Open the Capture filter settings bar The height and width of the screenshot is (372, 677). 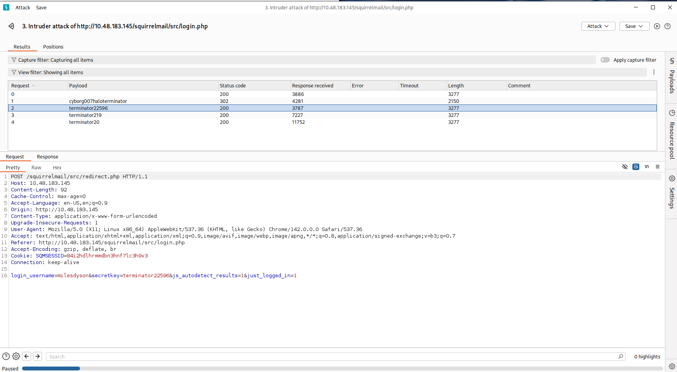point(301,60)
